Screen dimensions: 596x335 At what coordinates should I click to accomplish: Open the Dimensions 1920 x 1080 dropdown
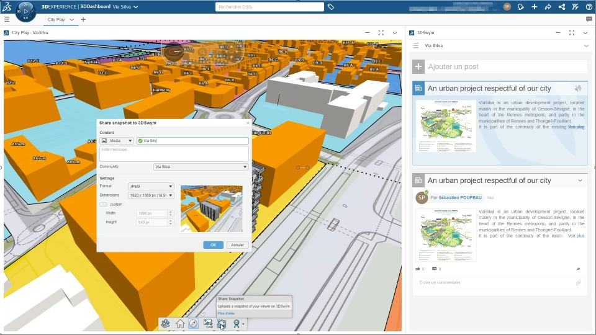coord(150,195)
